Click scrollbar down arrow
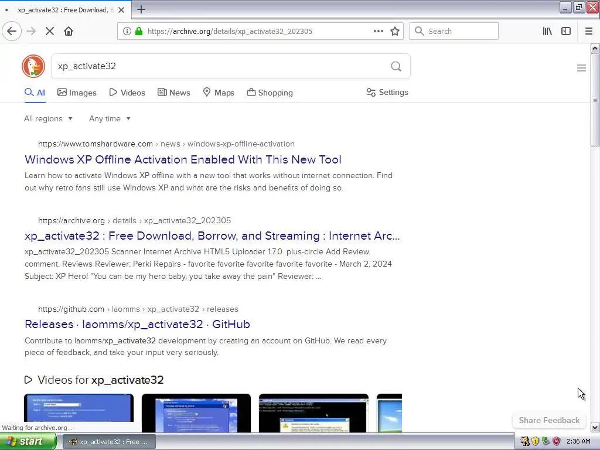Viewport: 600px width, 450px height. coord(595,427)
